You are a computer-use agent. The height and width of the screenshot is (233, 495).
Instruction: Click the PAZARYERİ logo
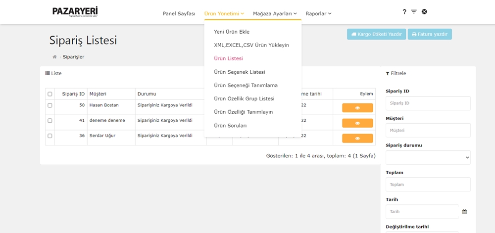pos(75,11)
